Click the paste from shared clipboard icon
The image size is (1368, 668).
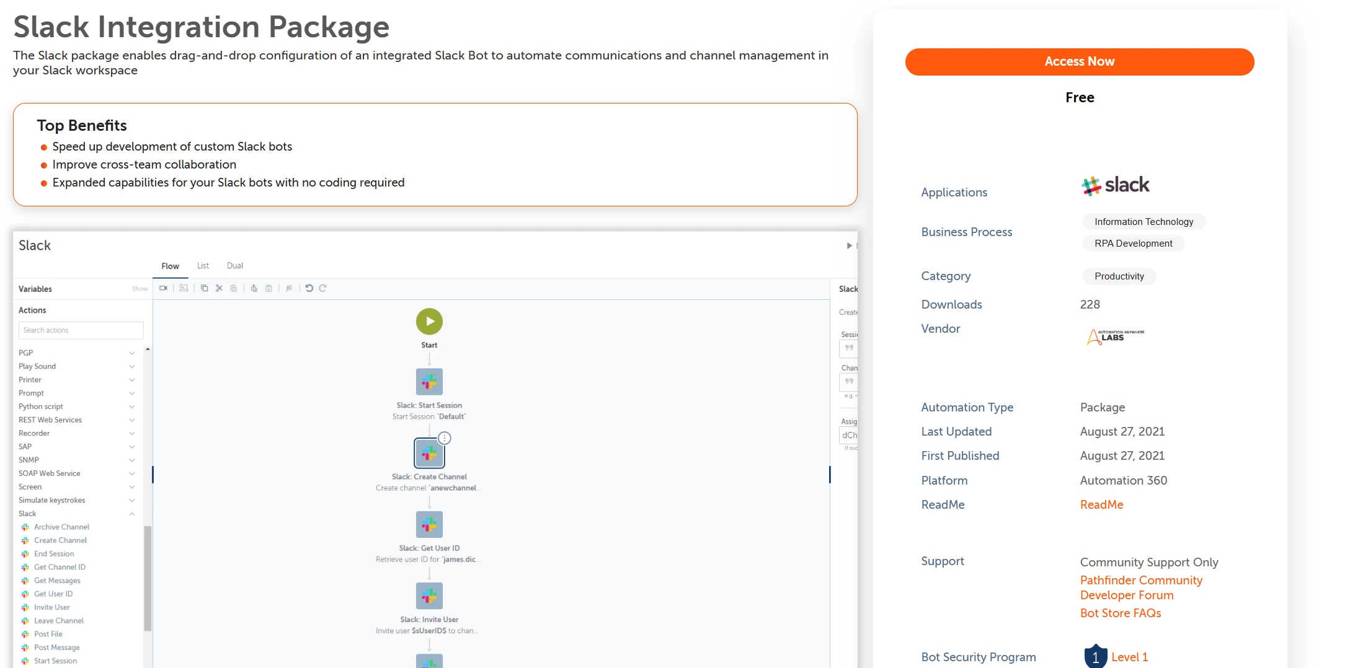[x=269, y=288]
